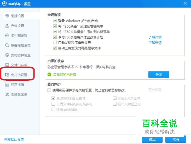Screen dimensions: 191x144
Task: Click the shield icon beside 实时防护设置
Action: 7,55
